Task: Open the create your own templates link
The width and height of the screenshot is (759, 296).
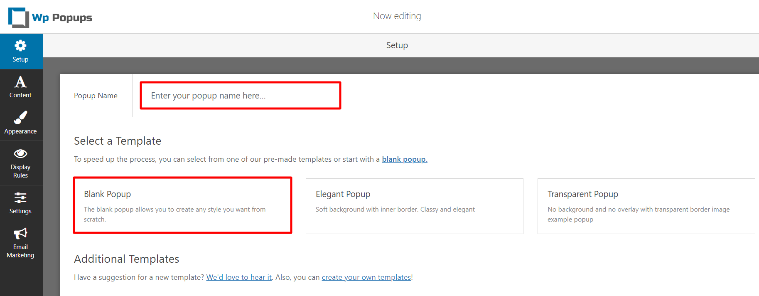Action: (366, 277)
